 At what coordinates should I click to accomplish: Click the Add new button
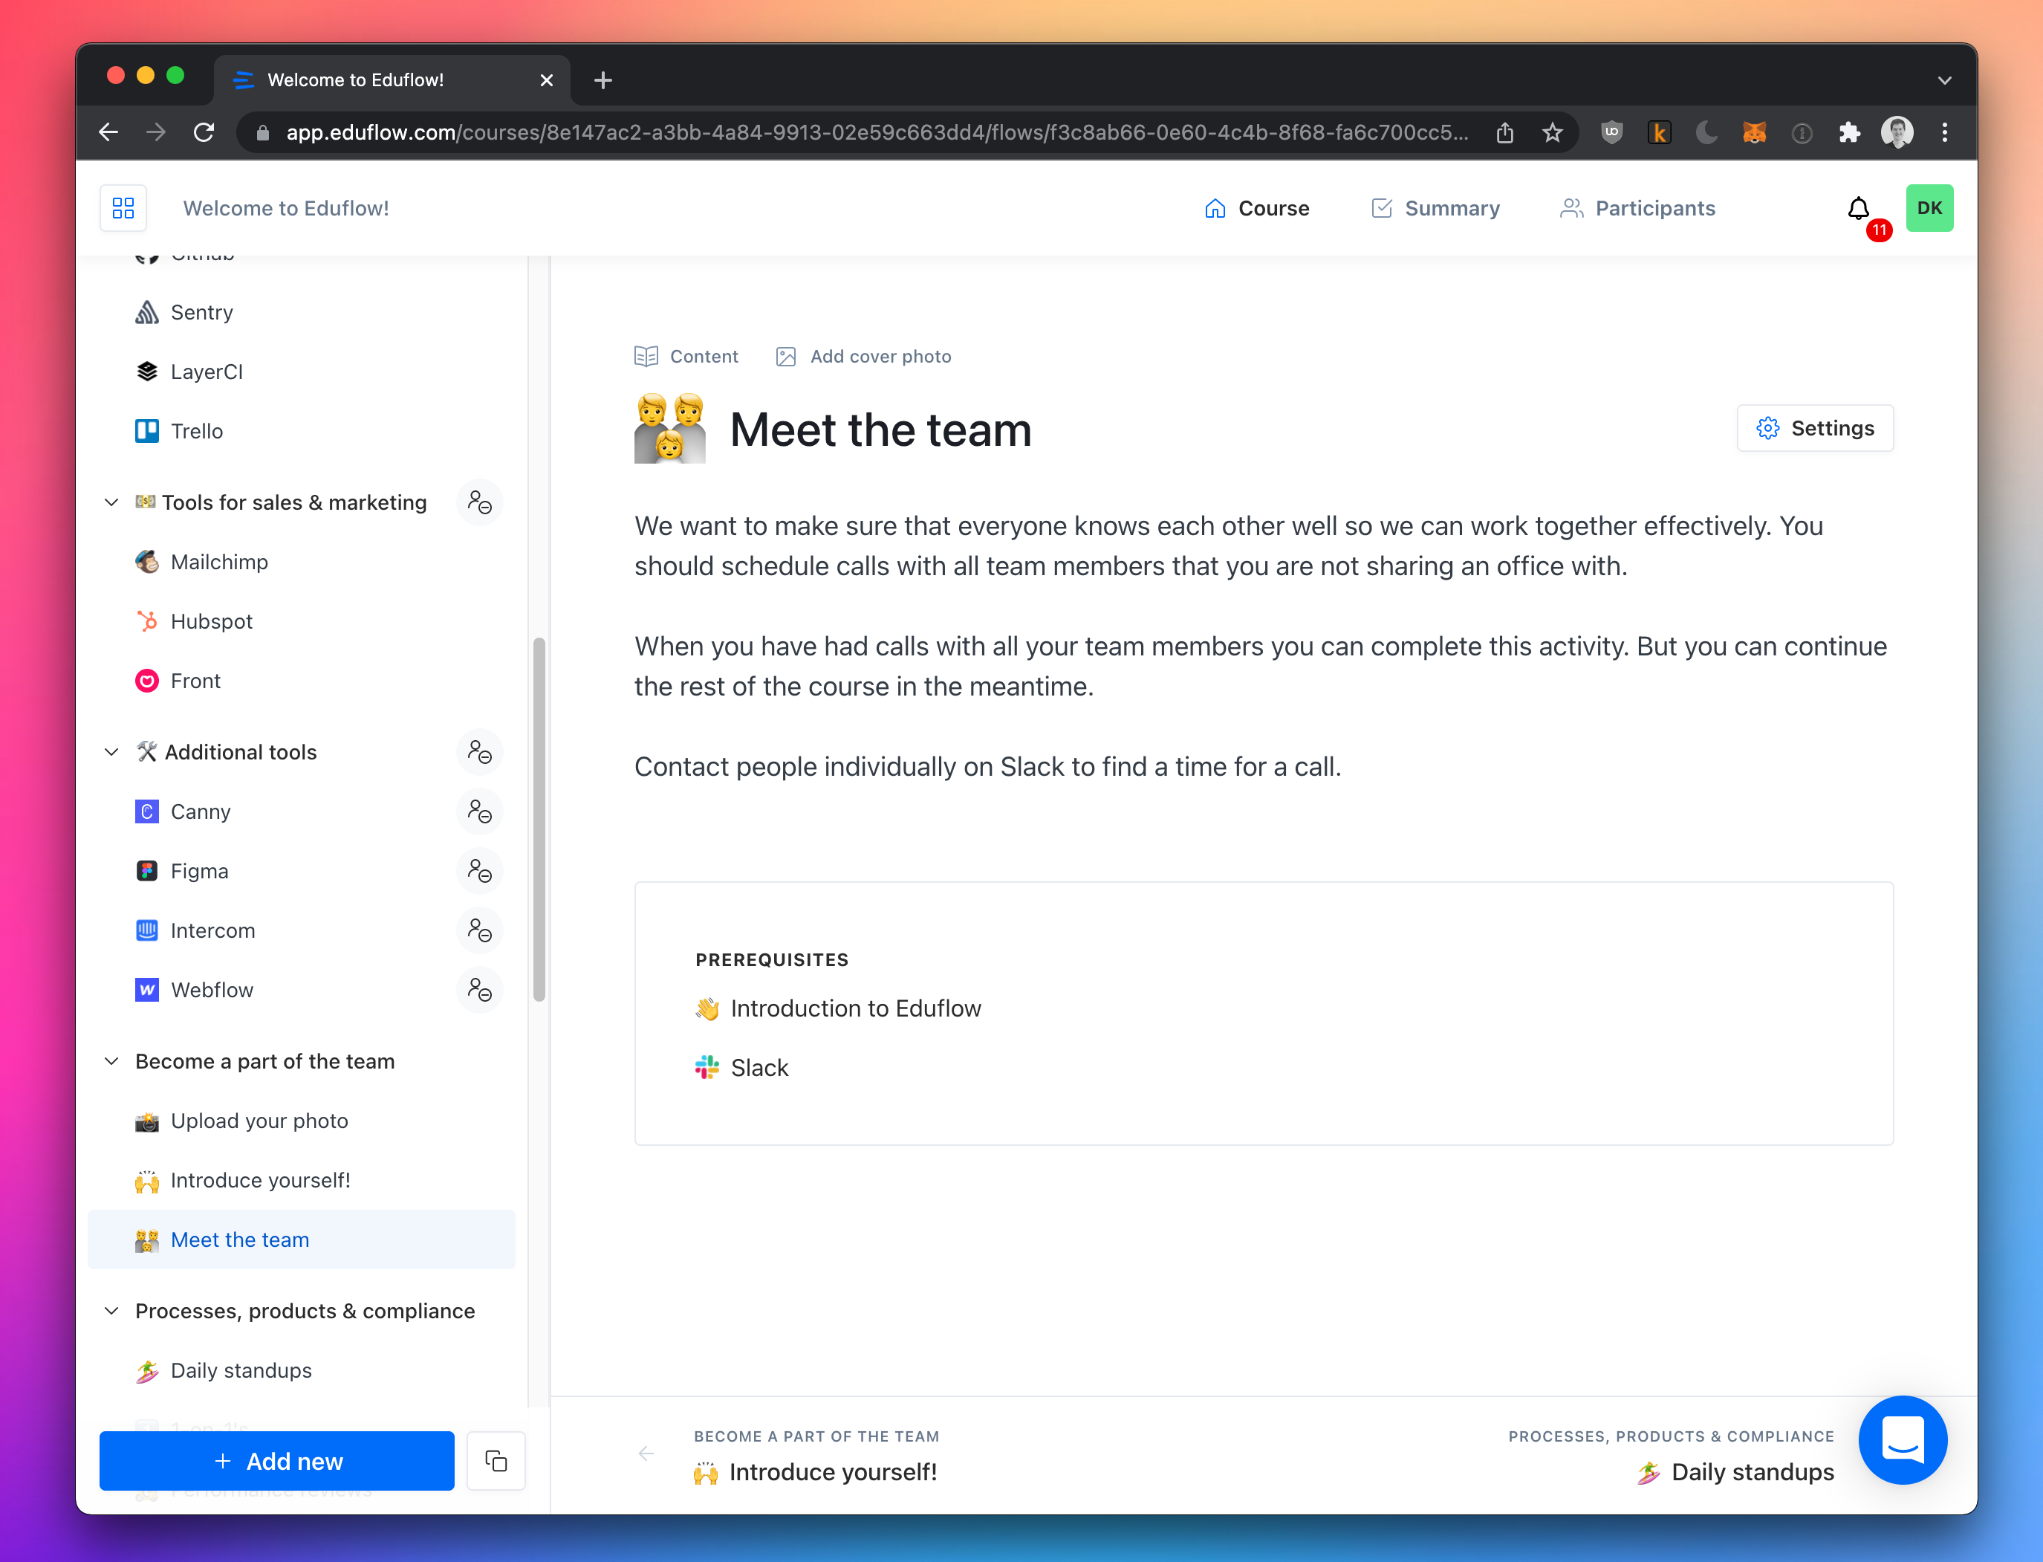click(x=277, y=1461)
